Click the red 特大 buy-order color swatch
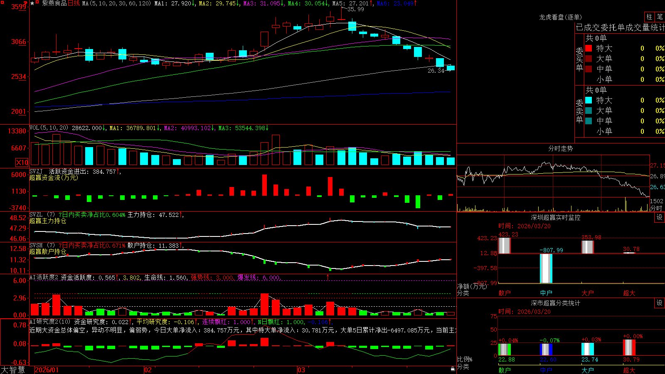Screen dimensions: 665x374 pyautogui.click(x=589, y=48)
